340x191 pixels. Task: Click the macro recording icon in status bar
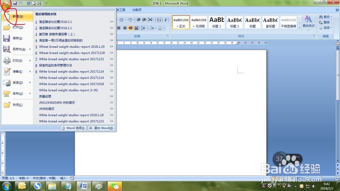pos(72,178)
